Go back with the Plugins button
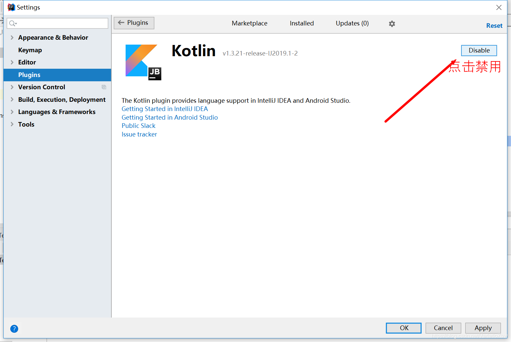The image size is (511, 342). pyautogui.click(x=134, y=23)
